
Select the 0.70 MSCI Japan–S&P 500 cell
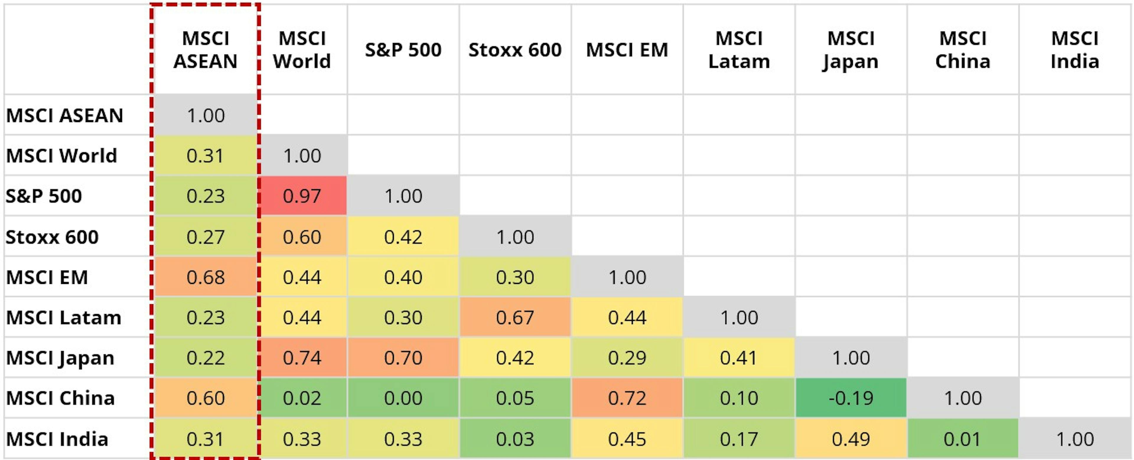(x=403, y=358)
